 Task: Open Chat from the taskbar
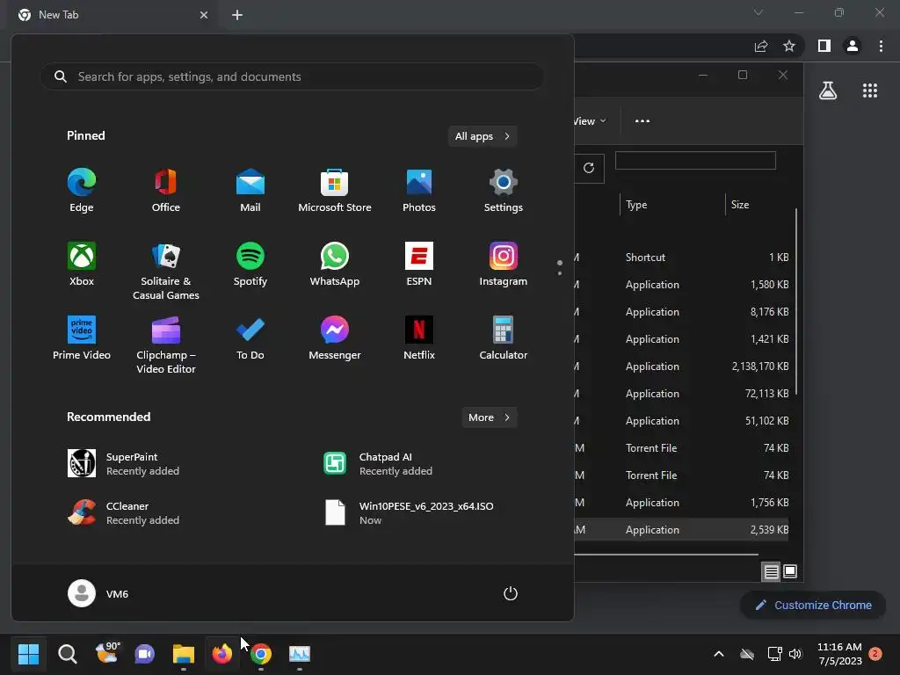click(x=145, y=654)
